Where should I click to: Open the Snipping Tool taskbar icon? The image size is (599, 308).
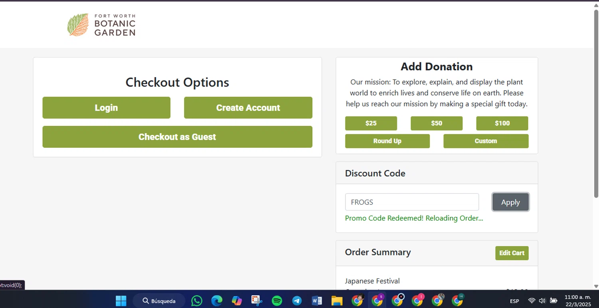pos(256,301)
